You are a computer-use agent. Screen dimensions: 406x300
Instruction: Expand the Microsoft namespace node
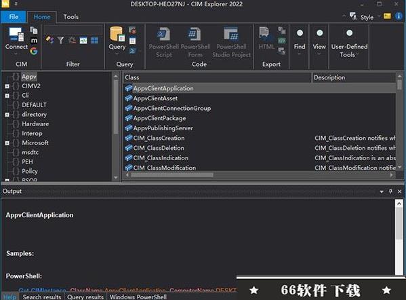click(x=7, y=143)
